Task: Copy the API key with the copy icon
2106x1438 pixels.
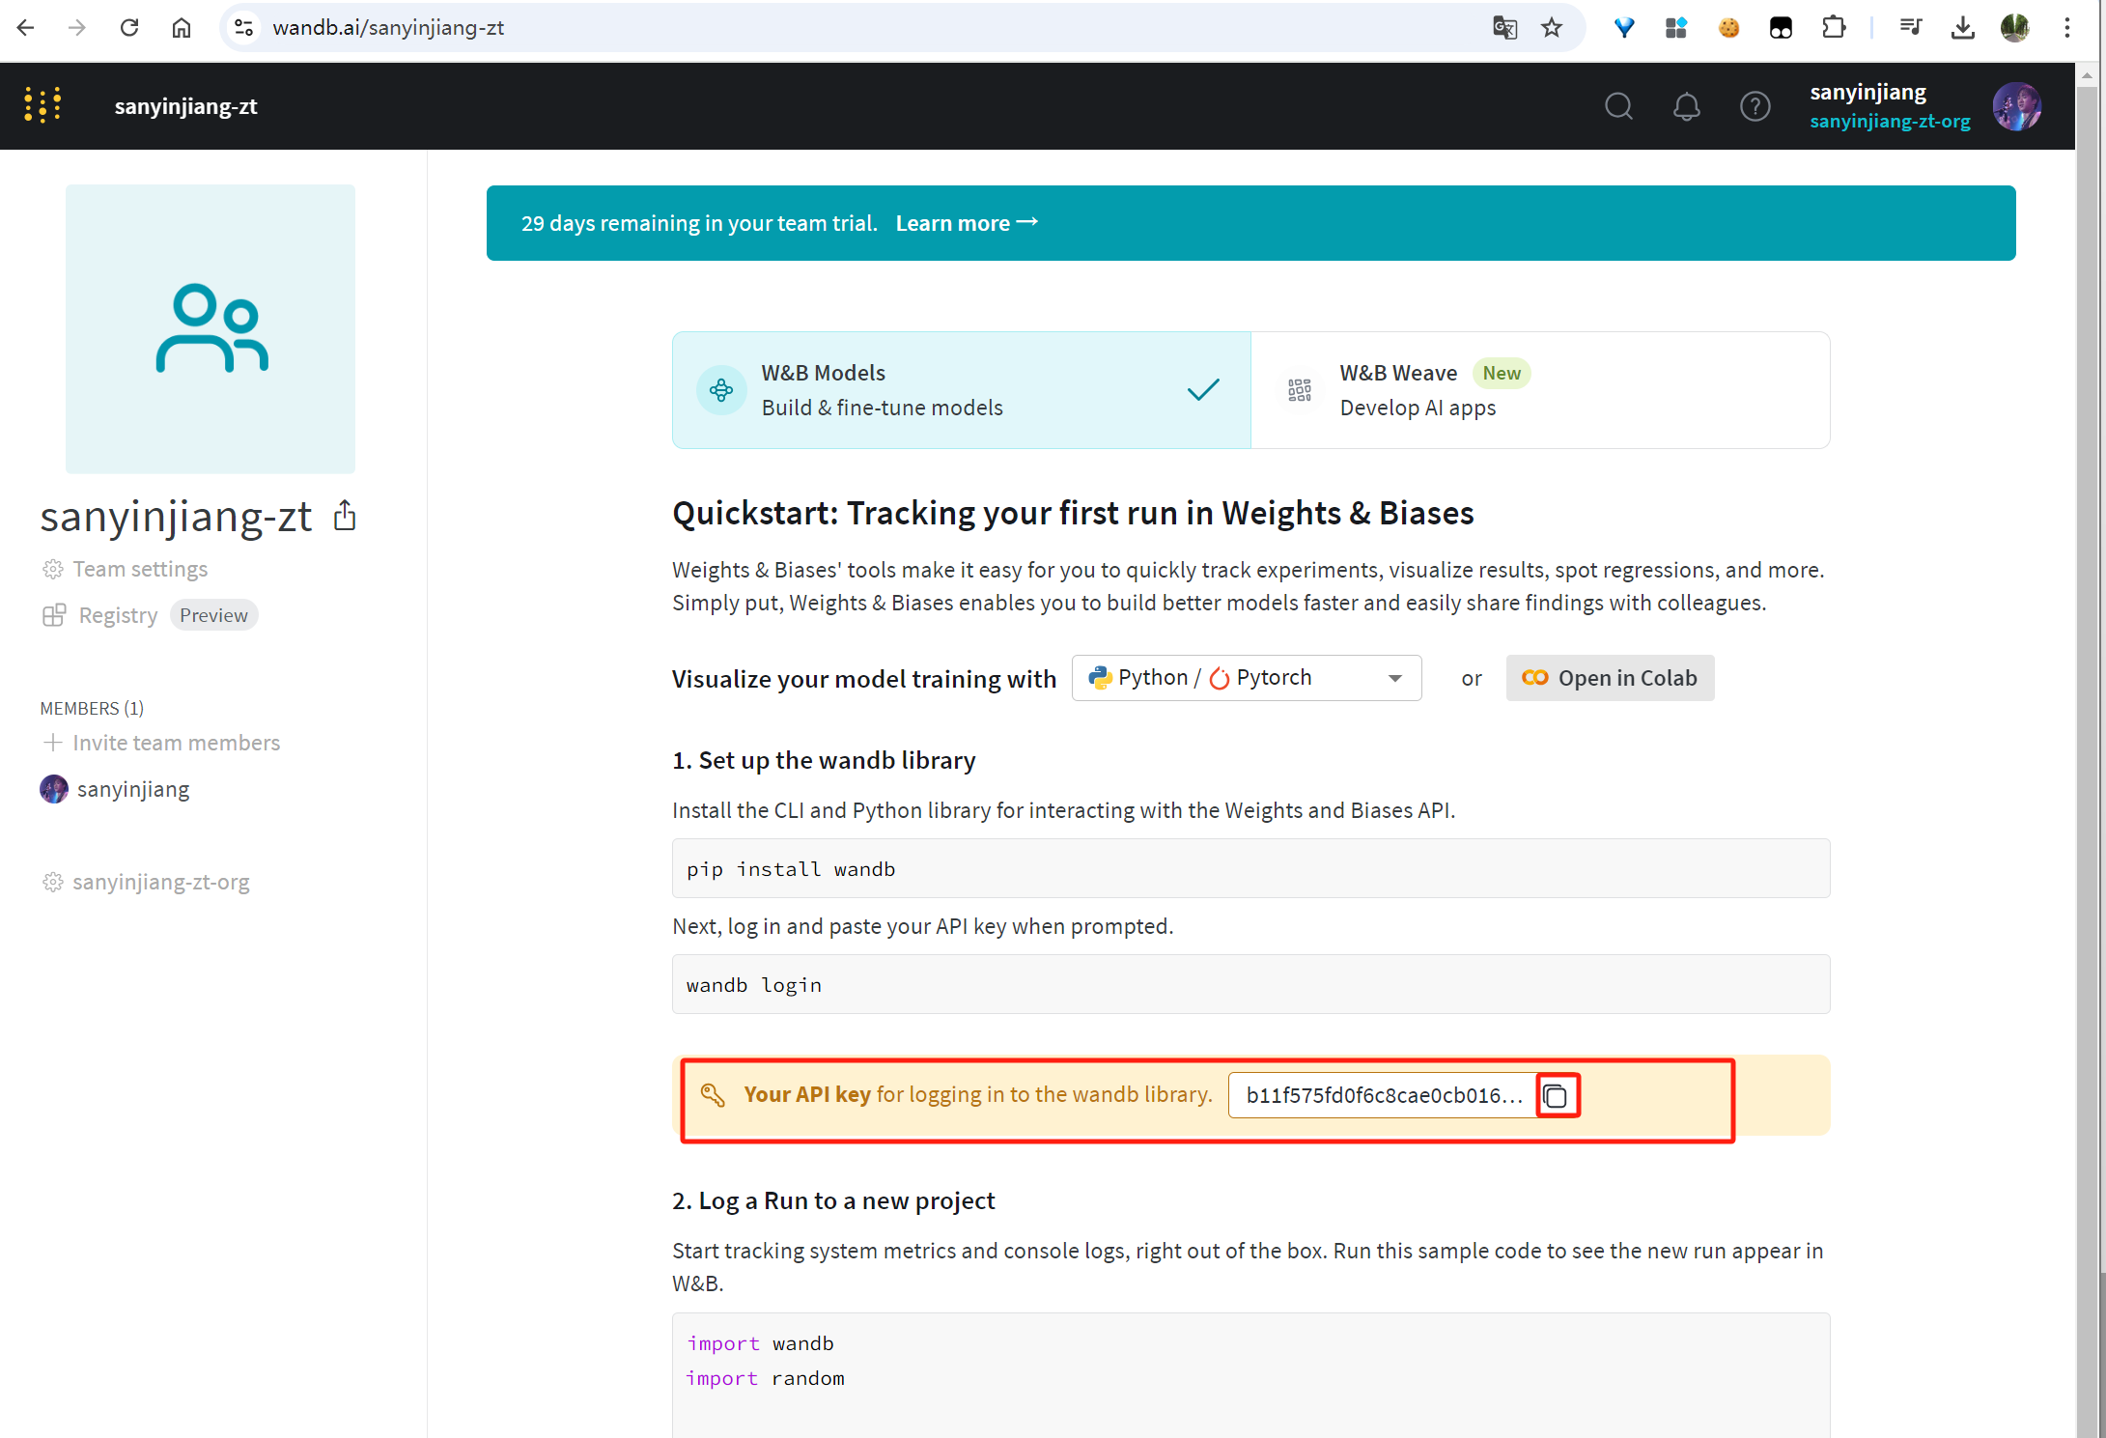Action: point(1556,1095)
